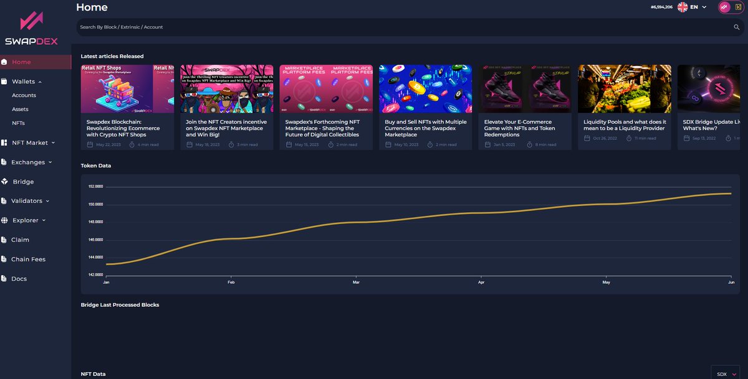The height and width of the screenshot is (379, 748).
Task: Click calendar icon beside May 10, 2023
Action: pyautogui.click(x=388, y=144)
